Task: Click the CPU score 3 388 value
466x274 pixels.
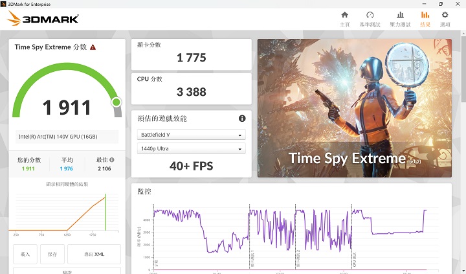Action: coord(192,91)
